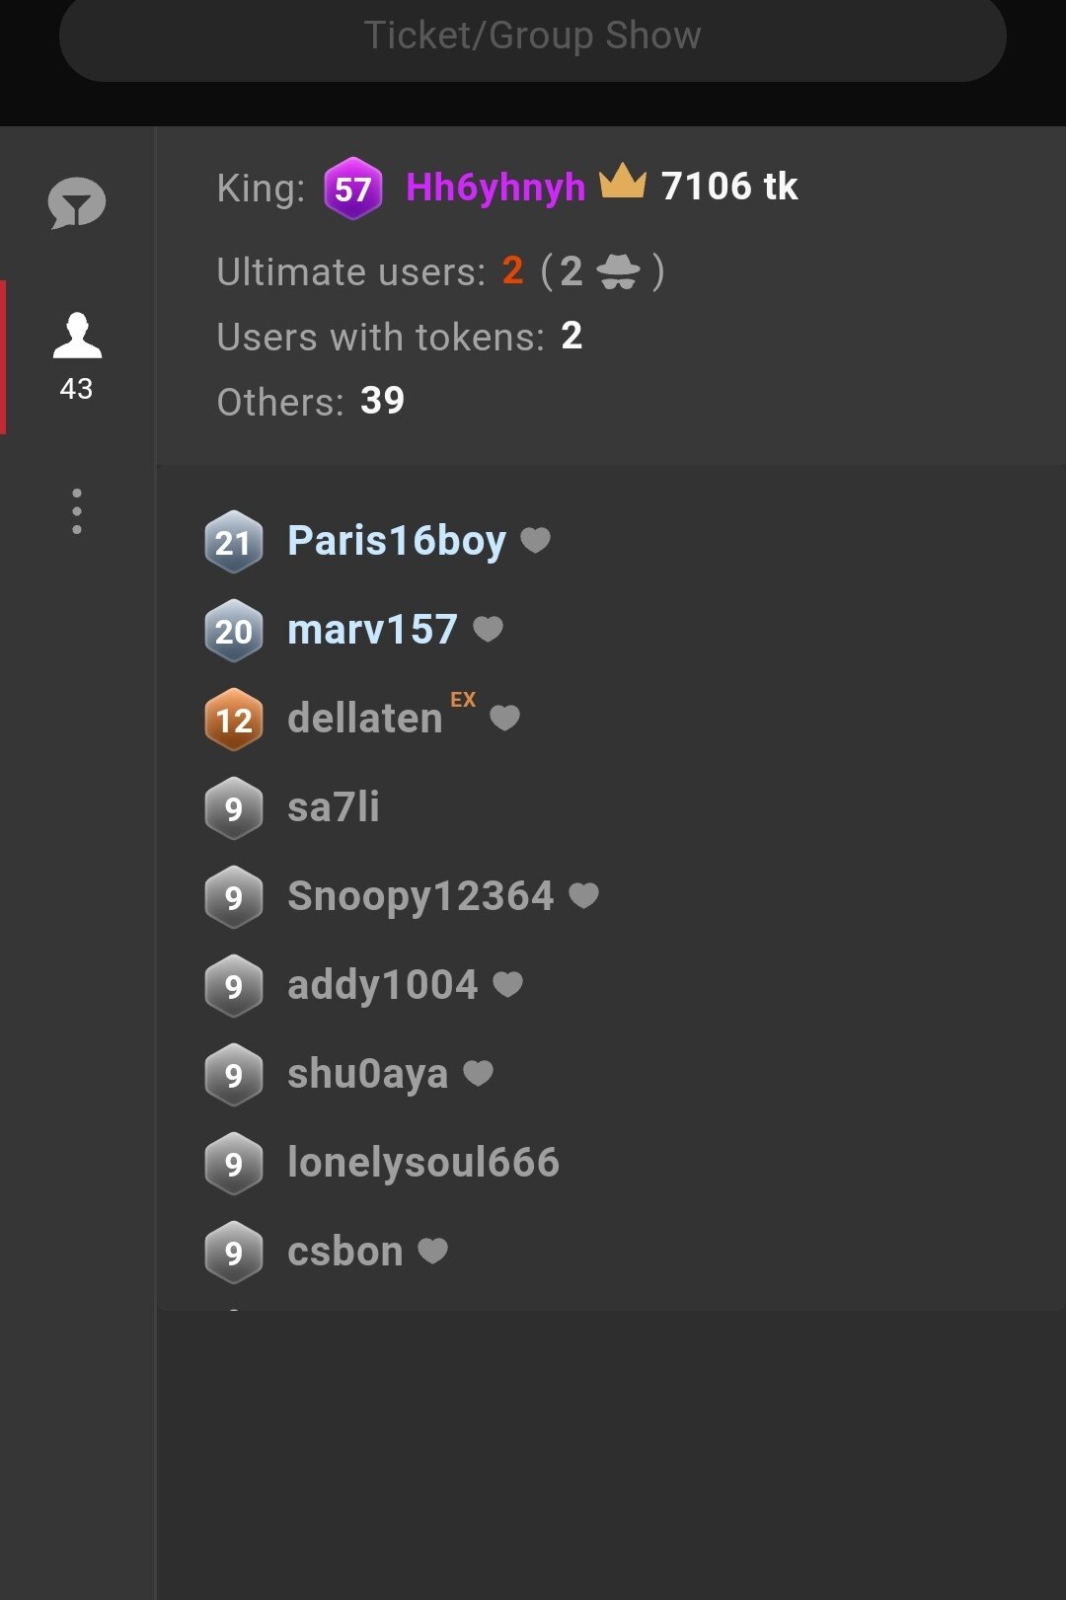Open the users list tab with 43
Screen dimensions: 1066x1600
(x=77, y=356)
